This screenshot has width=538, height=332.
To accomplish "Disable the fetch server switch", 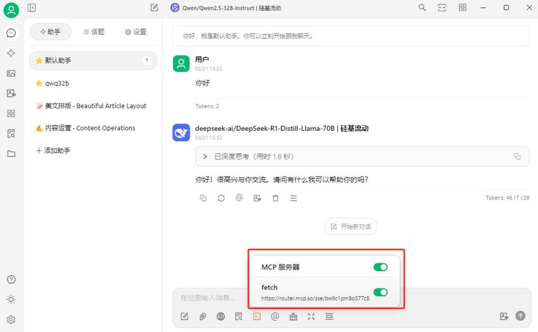I will click(x=380, y=292).
